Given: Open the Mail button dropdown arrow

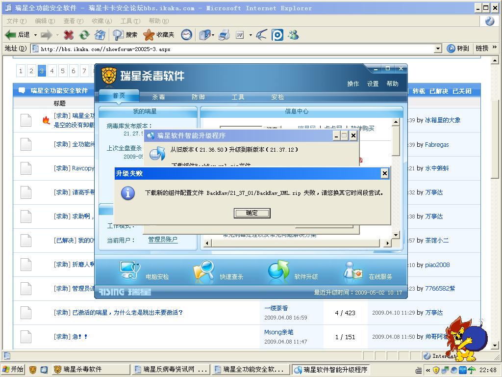Looking at the screenshot, I should pos(213,35).
